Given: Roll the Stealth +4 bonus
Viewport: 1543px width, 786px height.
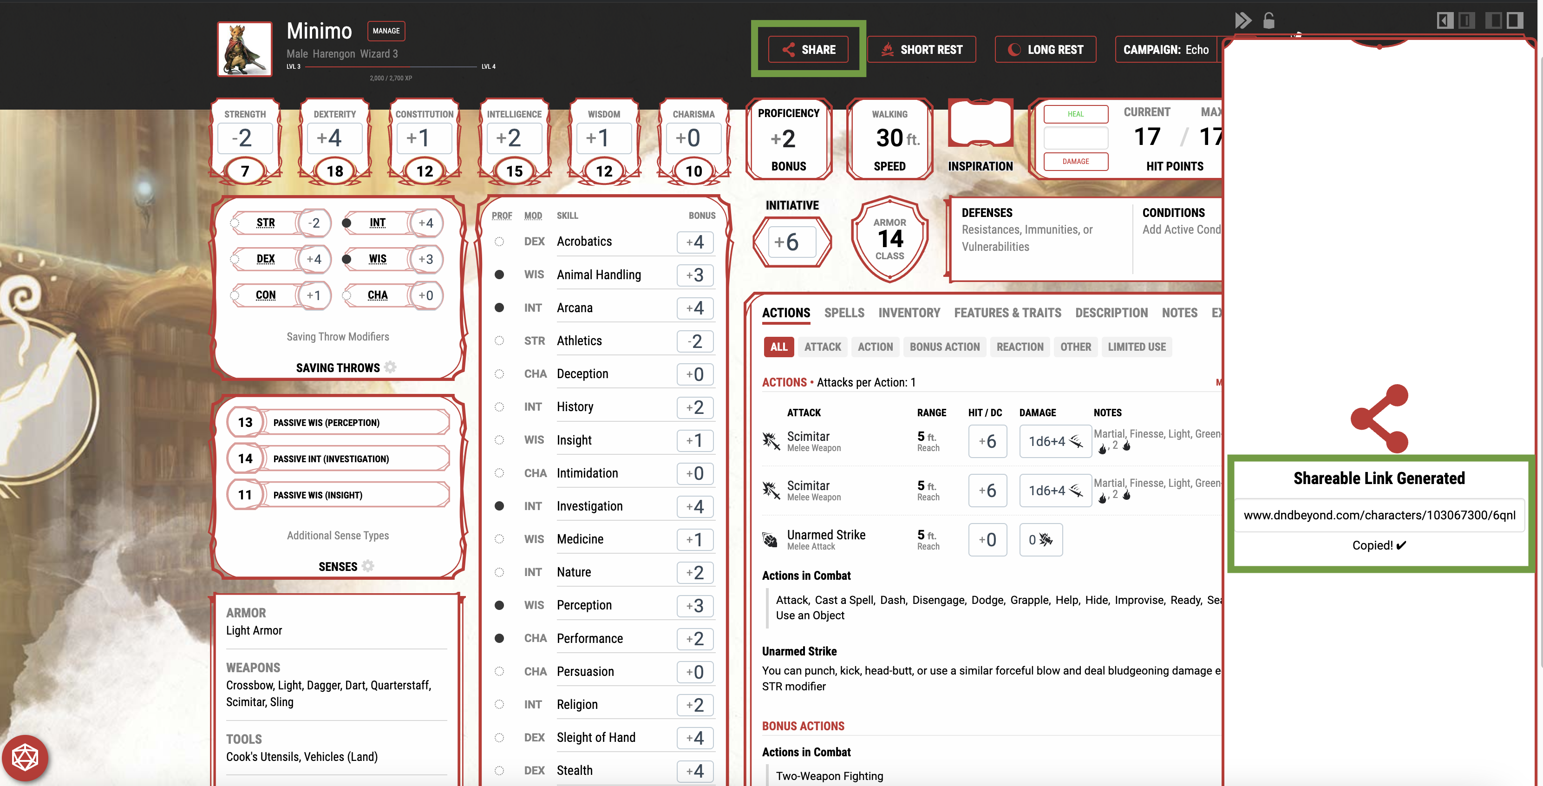Looking at the screenshot, I should (x=695, y=770).
